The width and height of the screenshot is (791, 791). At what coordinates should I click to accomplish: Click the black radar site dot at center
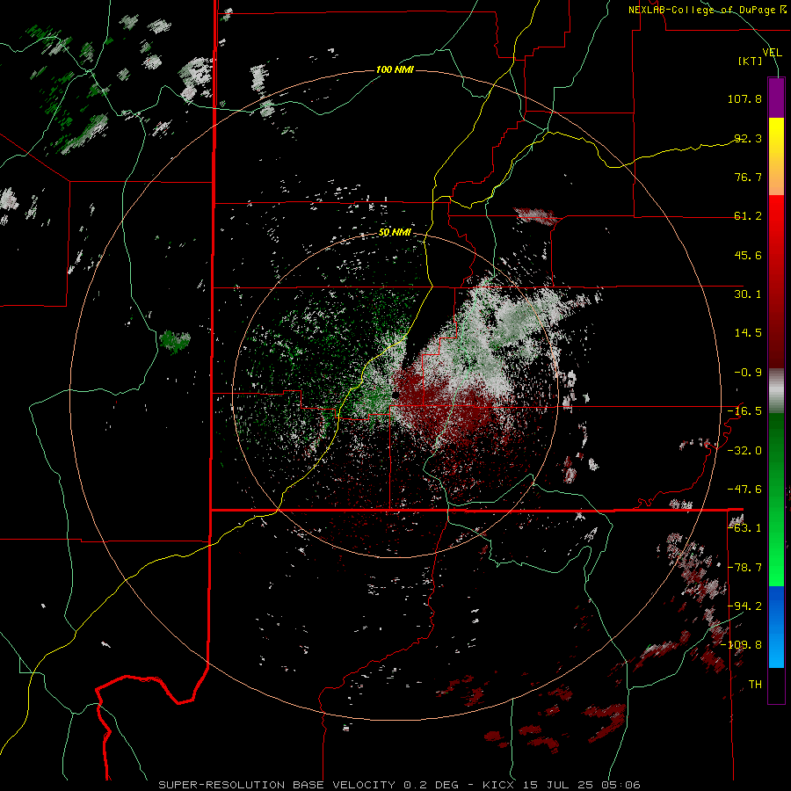(395, 395)
